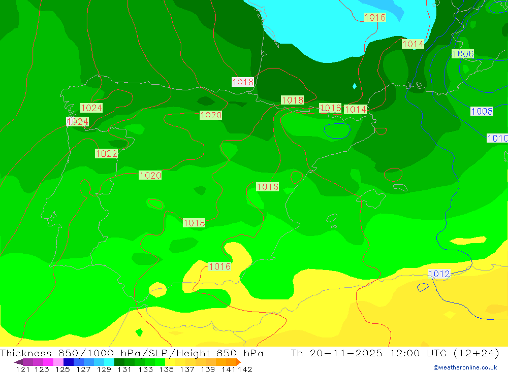
Task: Click the 1014 label right of adjacent 1016
Action: [x=355, y=110]
